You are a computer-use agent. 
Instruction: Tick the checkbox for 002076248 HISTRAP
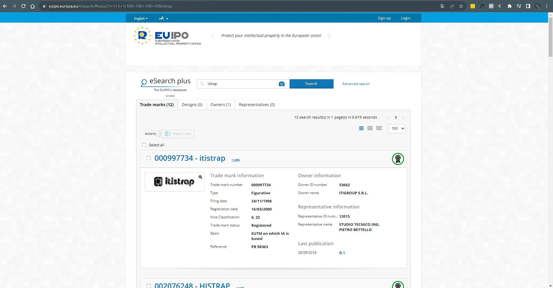coord(149,286)
